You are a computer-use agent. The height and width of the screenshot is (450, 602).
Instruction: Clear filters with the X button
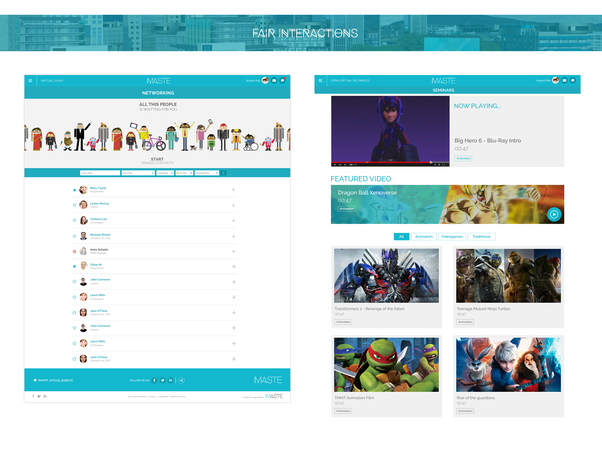coord(223,173)
